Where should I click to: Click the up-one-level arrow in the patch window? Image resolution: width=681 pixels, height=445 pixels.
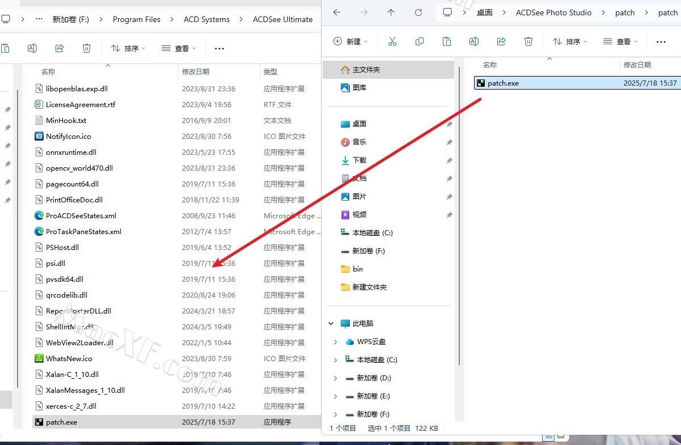point(391,12)
